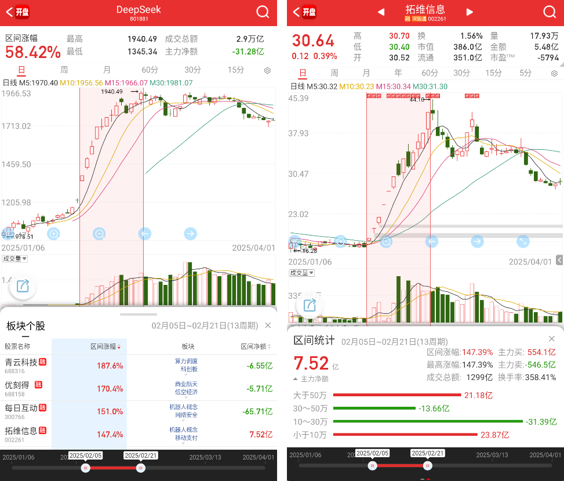This screenshot has height=481, width=564.
Task: Close the 区间统计 panel
Action: [551, 339]
